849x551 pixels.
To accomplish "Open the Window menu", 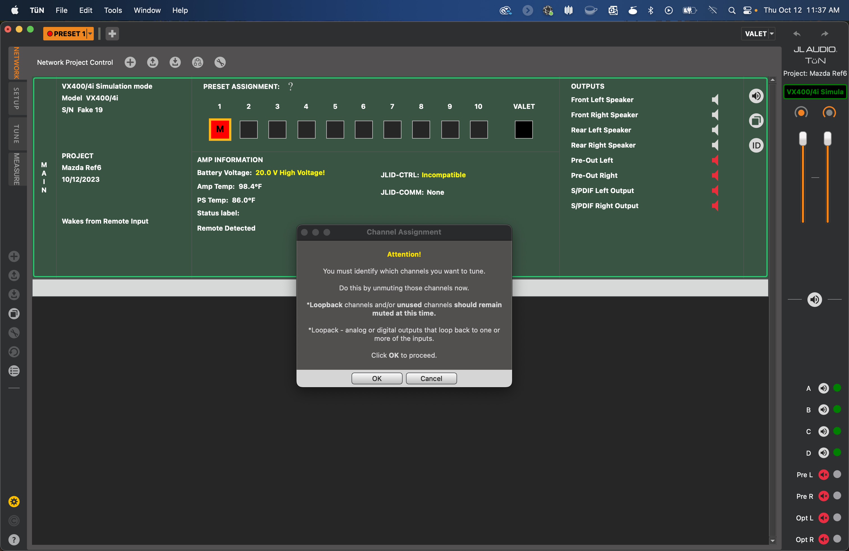I will 147,10.
